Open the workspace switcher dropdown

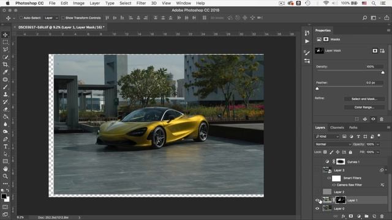click(x=374, y=18)
